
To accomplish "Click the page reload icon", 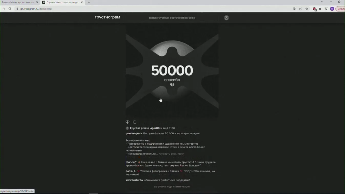I will pos(10,8).
